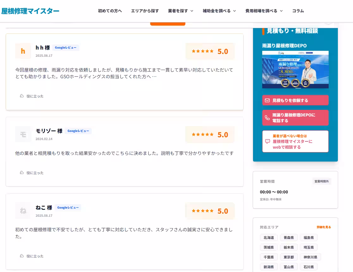Click the thumbs-up icon on h h様's review

tap(22, 96)
